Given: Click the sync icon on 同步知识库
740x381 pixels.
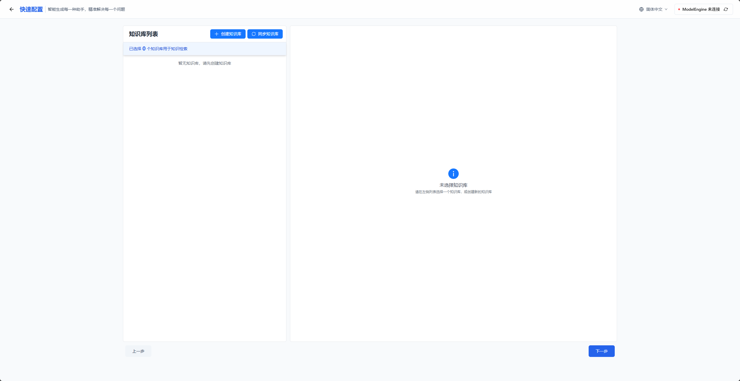Looking at the screenshot, I should (254, 34).
